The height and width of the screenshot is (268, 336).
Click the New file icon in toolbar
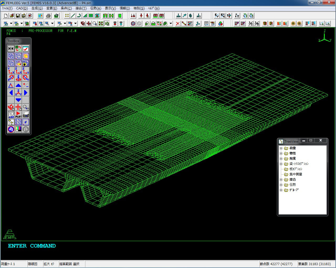tap(6, 16)
